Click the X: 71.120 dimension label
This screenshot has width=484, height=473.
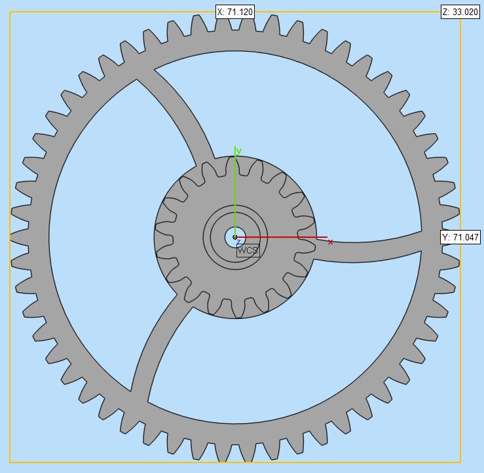coord(235,12)
